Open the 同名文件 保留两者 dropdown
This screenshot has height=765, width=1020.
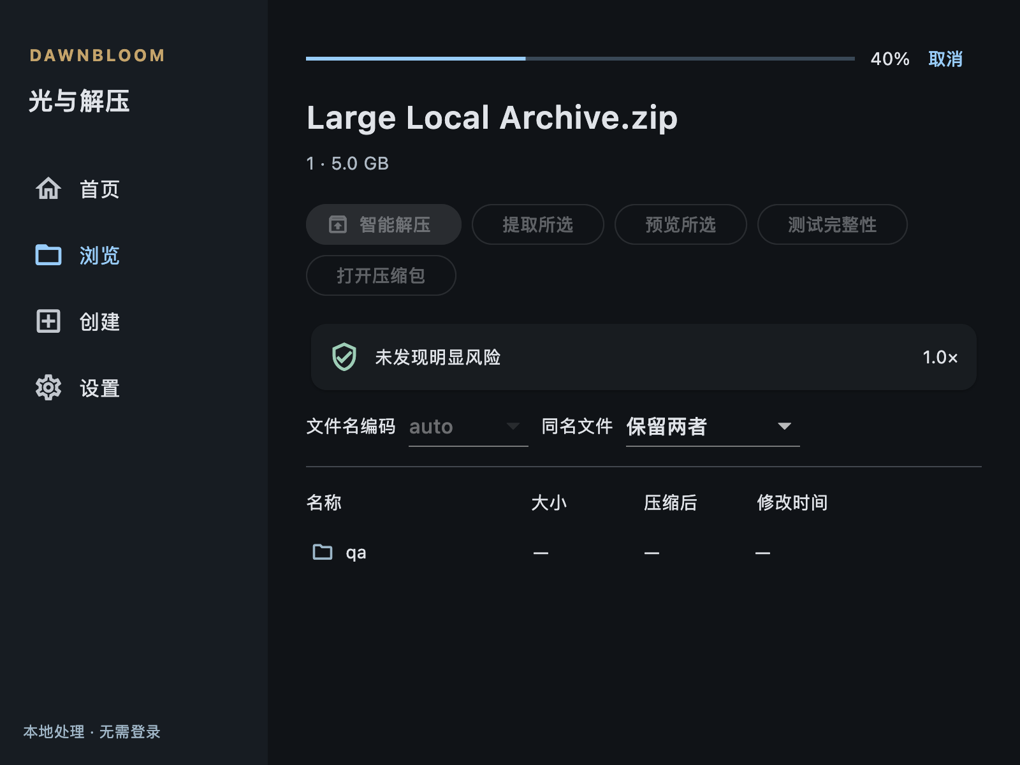point(713,426)
